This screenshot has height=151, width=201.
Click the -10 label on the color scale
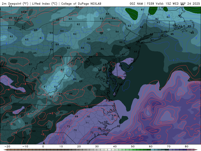click(x=25, y=146)
